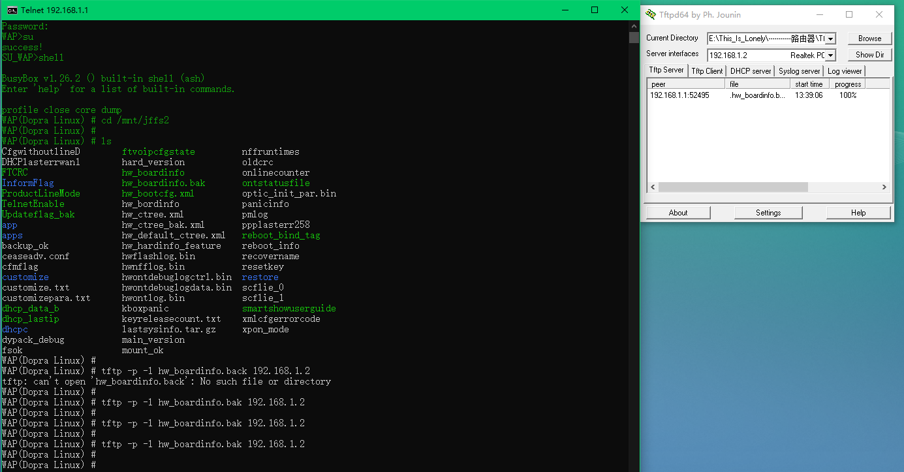Viewport: 904px width, 472px height.
Task: Switch to the Tftp Client tab
Action: 707,71
